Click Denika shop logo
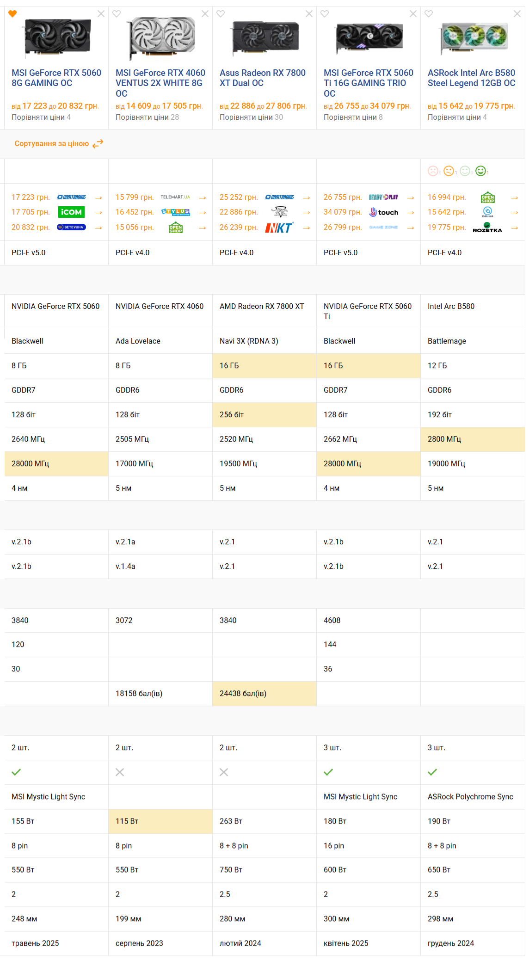Viewport: 529px width, 967px height. 487,212
